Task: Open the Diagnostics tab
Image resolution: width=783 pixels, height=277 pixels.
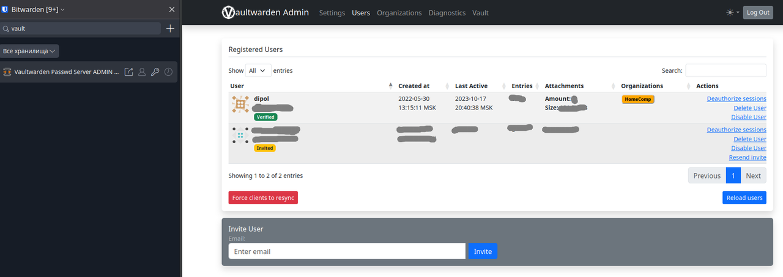Action: tap(447, 13)
